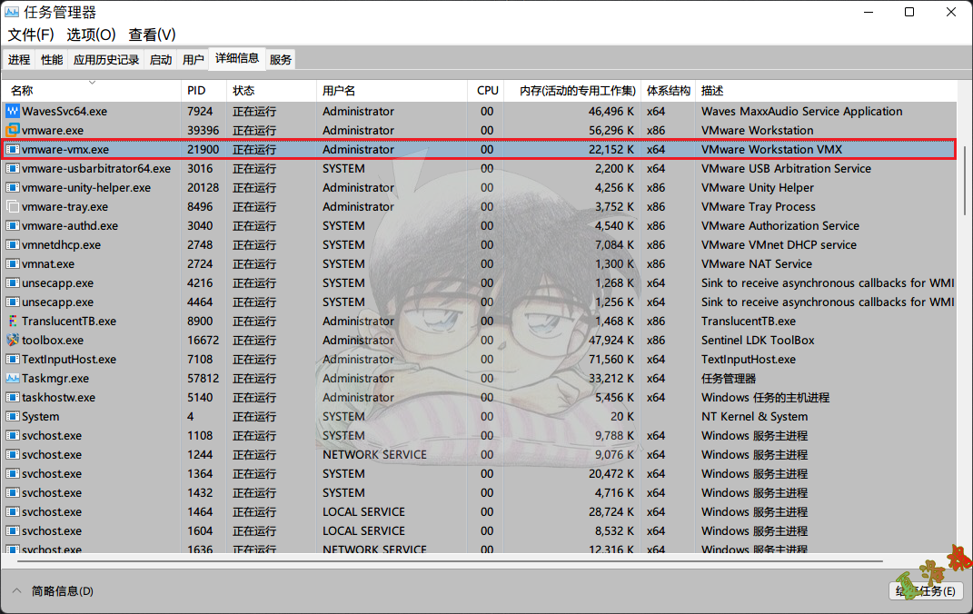Image resolution: width=973 pixels, height=614 pixels.
Task: Sort by the 内存 memory column header
Action: coord(576,91)
